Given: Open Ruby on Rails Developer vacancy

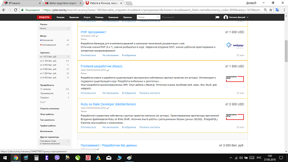Looking at the screenshot, I should pos(108,104).
